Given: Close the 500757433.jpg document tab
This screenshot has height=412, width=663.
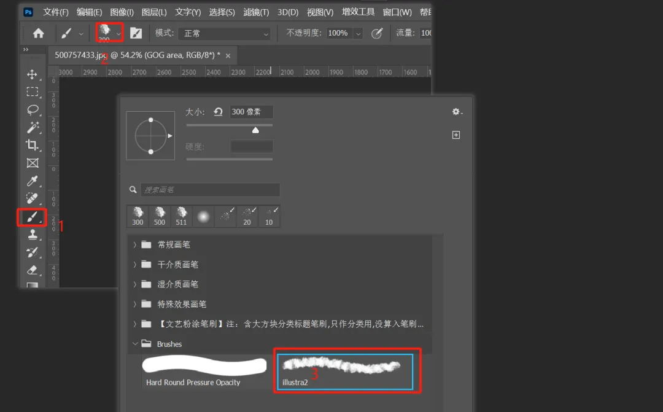Looking at the screenshot, I should pyautogui.click(x=228, y=55).
